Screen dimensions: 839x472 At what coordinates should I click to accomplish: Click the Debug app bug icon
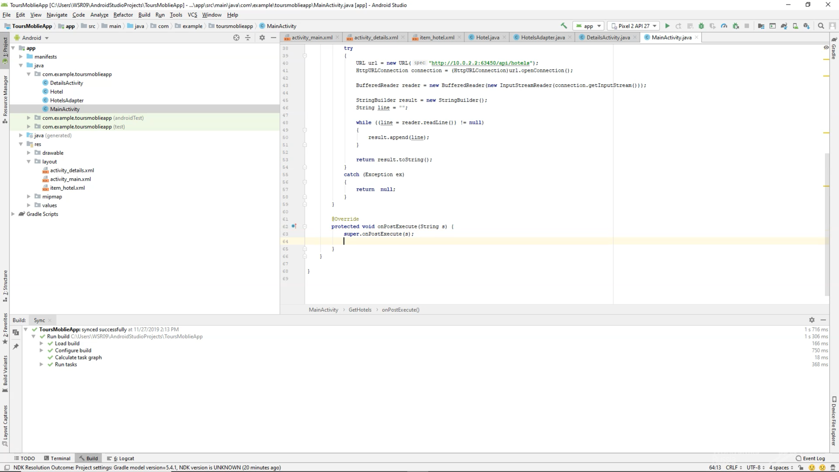pyautogui.click(x=701, y=26)
